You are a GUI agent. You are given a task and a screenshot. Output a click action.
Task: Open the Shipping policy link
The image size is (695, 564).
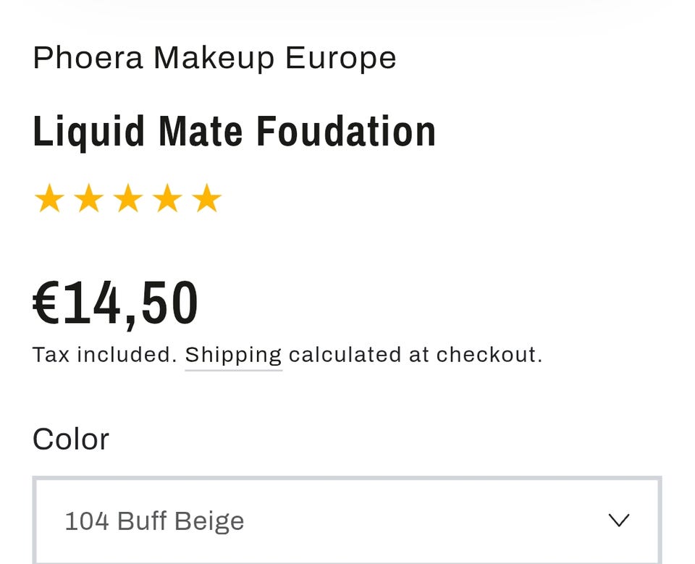[233, 355]
